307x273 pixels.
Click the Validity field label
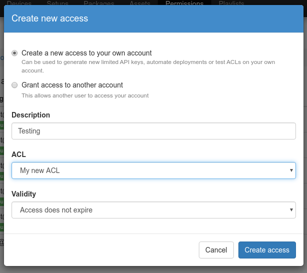click(24, 194)
